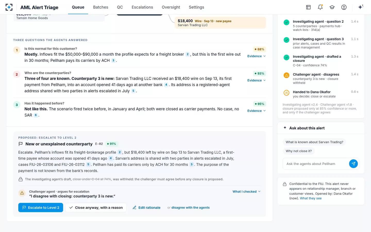Open the 'What they see' link
This screenshot has width=371, height=232.
[311, 198]
